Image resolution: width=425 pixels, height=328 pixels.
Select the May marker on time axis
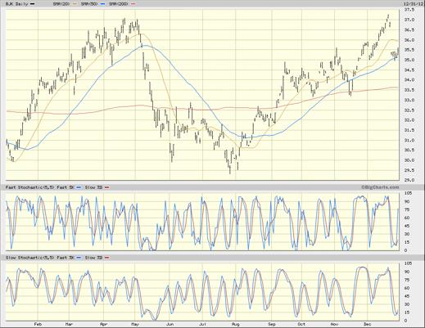(x=135, y=324)
